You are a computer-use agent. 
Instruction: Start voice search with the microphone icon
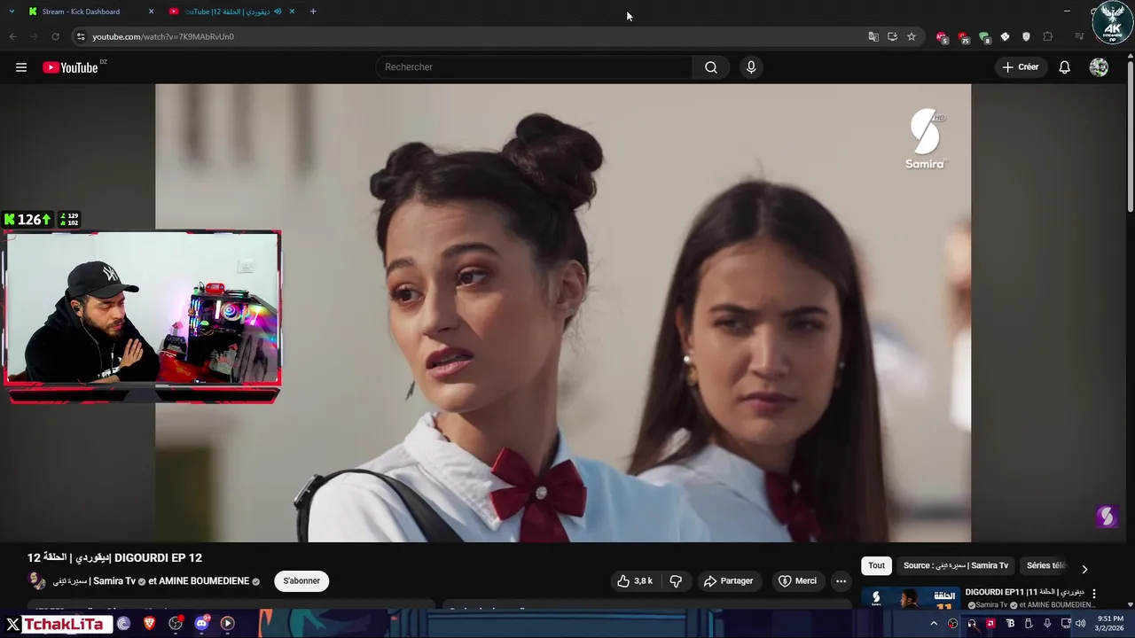[x=751, y=67]
